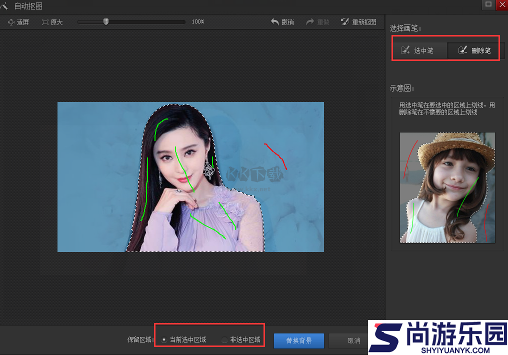Image resolution: width=508 pixels, height=355 pixels.
Task: Click the main portrait image canvas
Action: (x=190, y=177)
